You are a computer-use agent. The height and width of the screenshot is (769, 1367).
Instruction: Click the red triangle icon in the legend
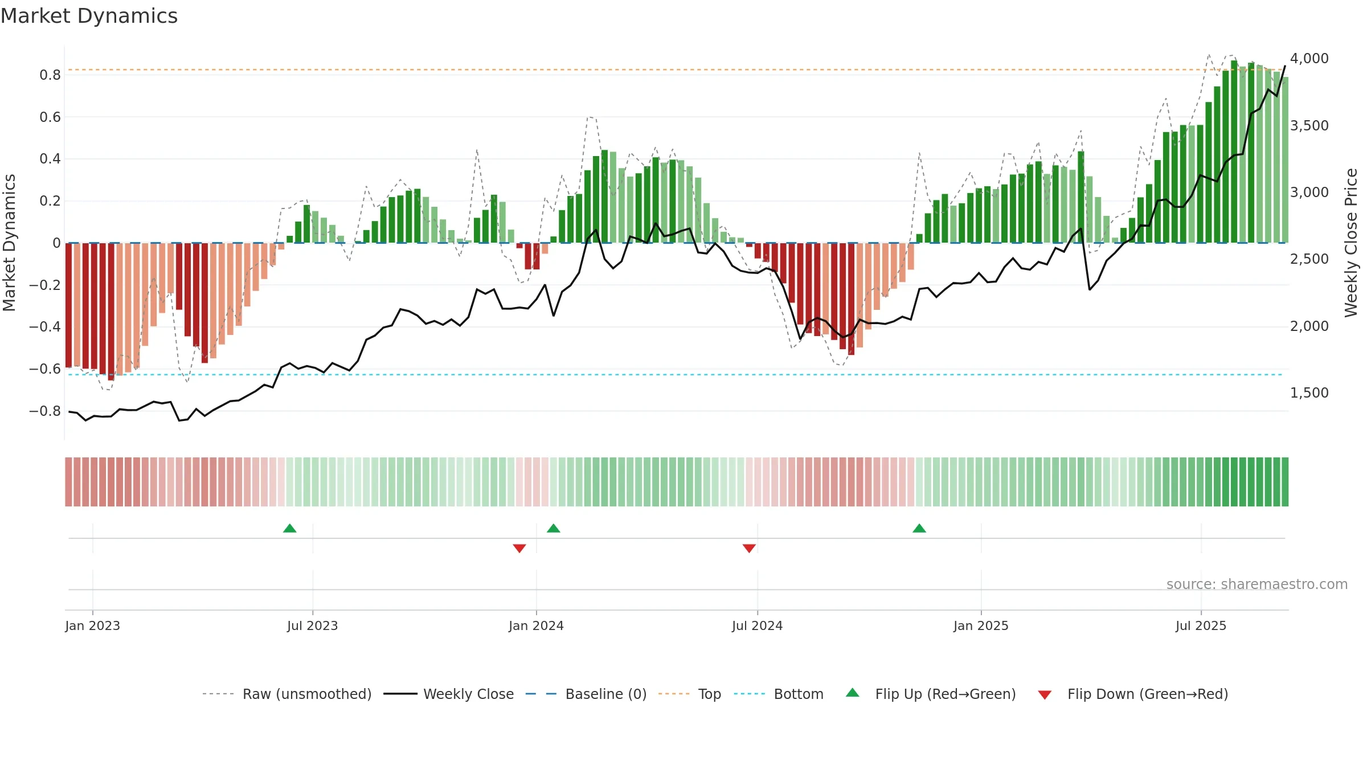[x=1045, y=695]
